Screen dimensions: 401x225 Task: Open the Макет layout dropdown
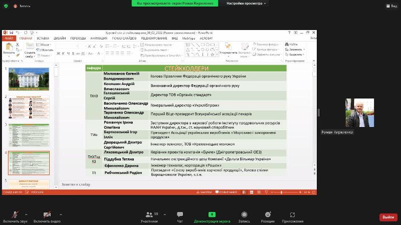(44, 44)
